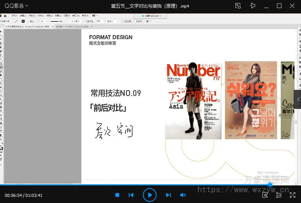This screenshot has width=301, height=203.
Task: Expand the playlist panel on right edge
Action: [298, 99]
